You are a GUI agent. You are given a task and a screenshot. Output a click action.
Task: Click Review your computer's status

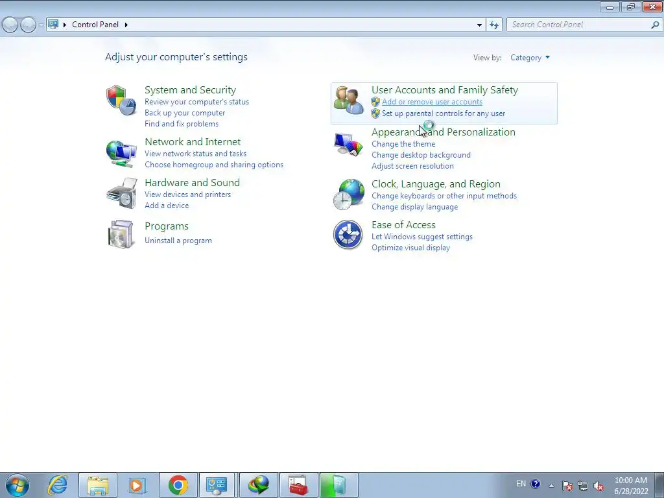pos(196,102)
